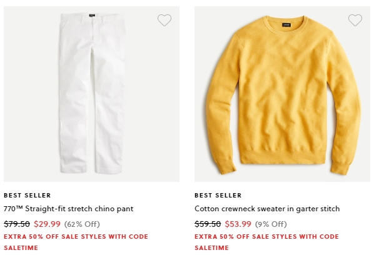
Task: Click the neck label on the yellow sweater
Action: click(286, 25)
